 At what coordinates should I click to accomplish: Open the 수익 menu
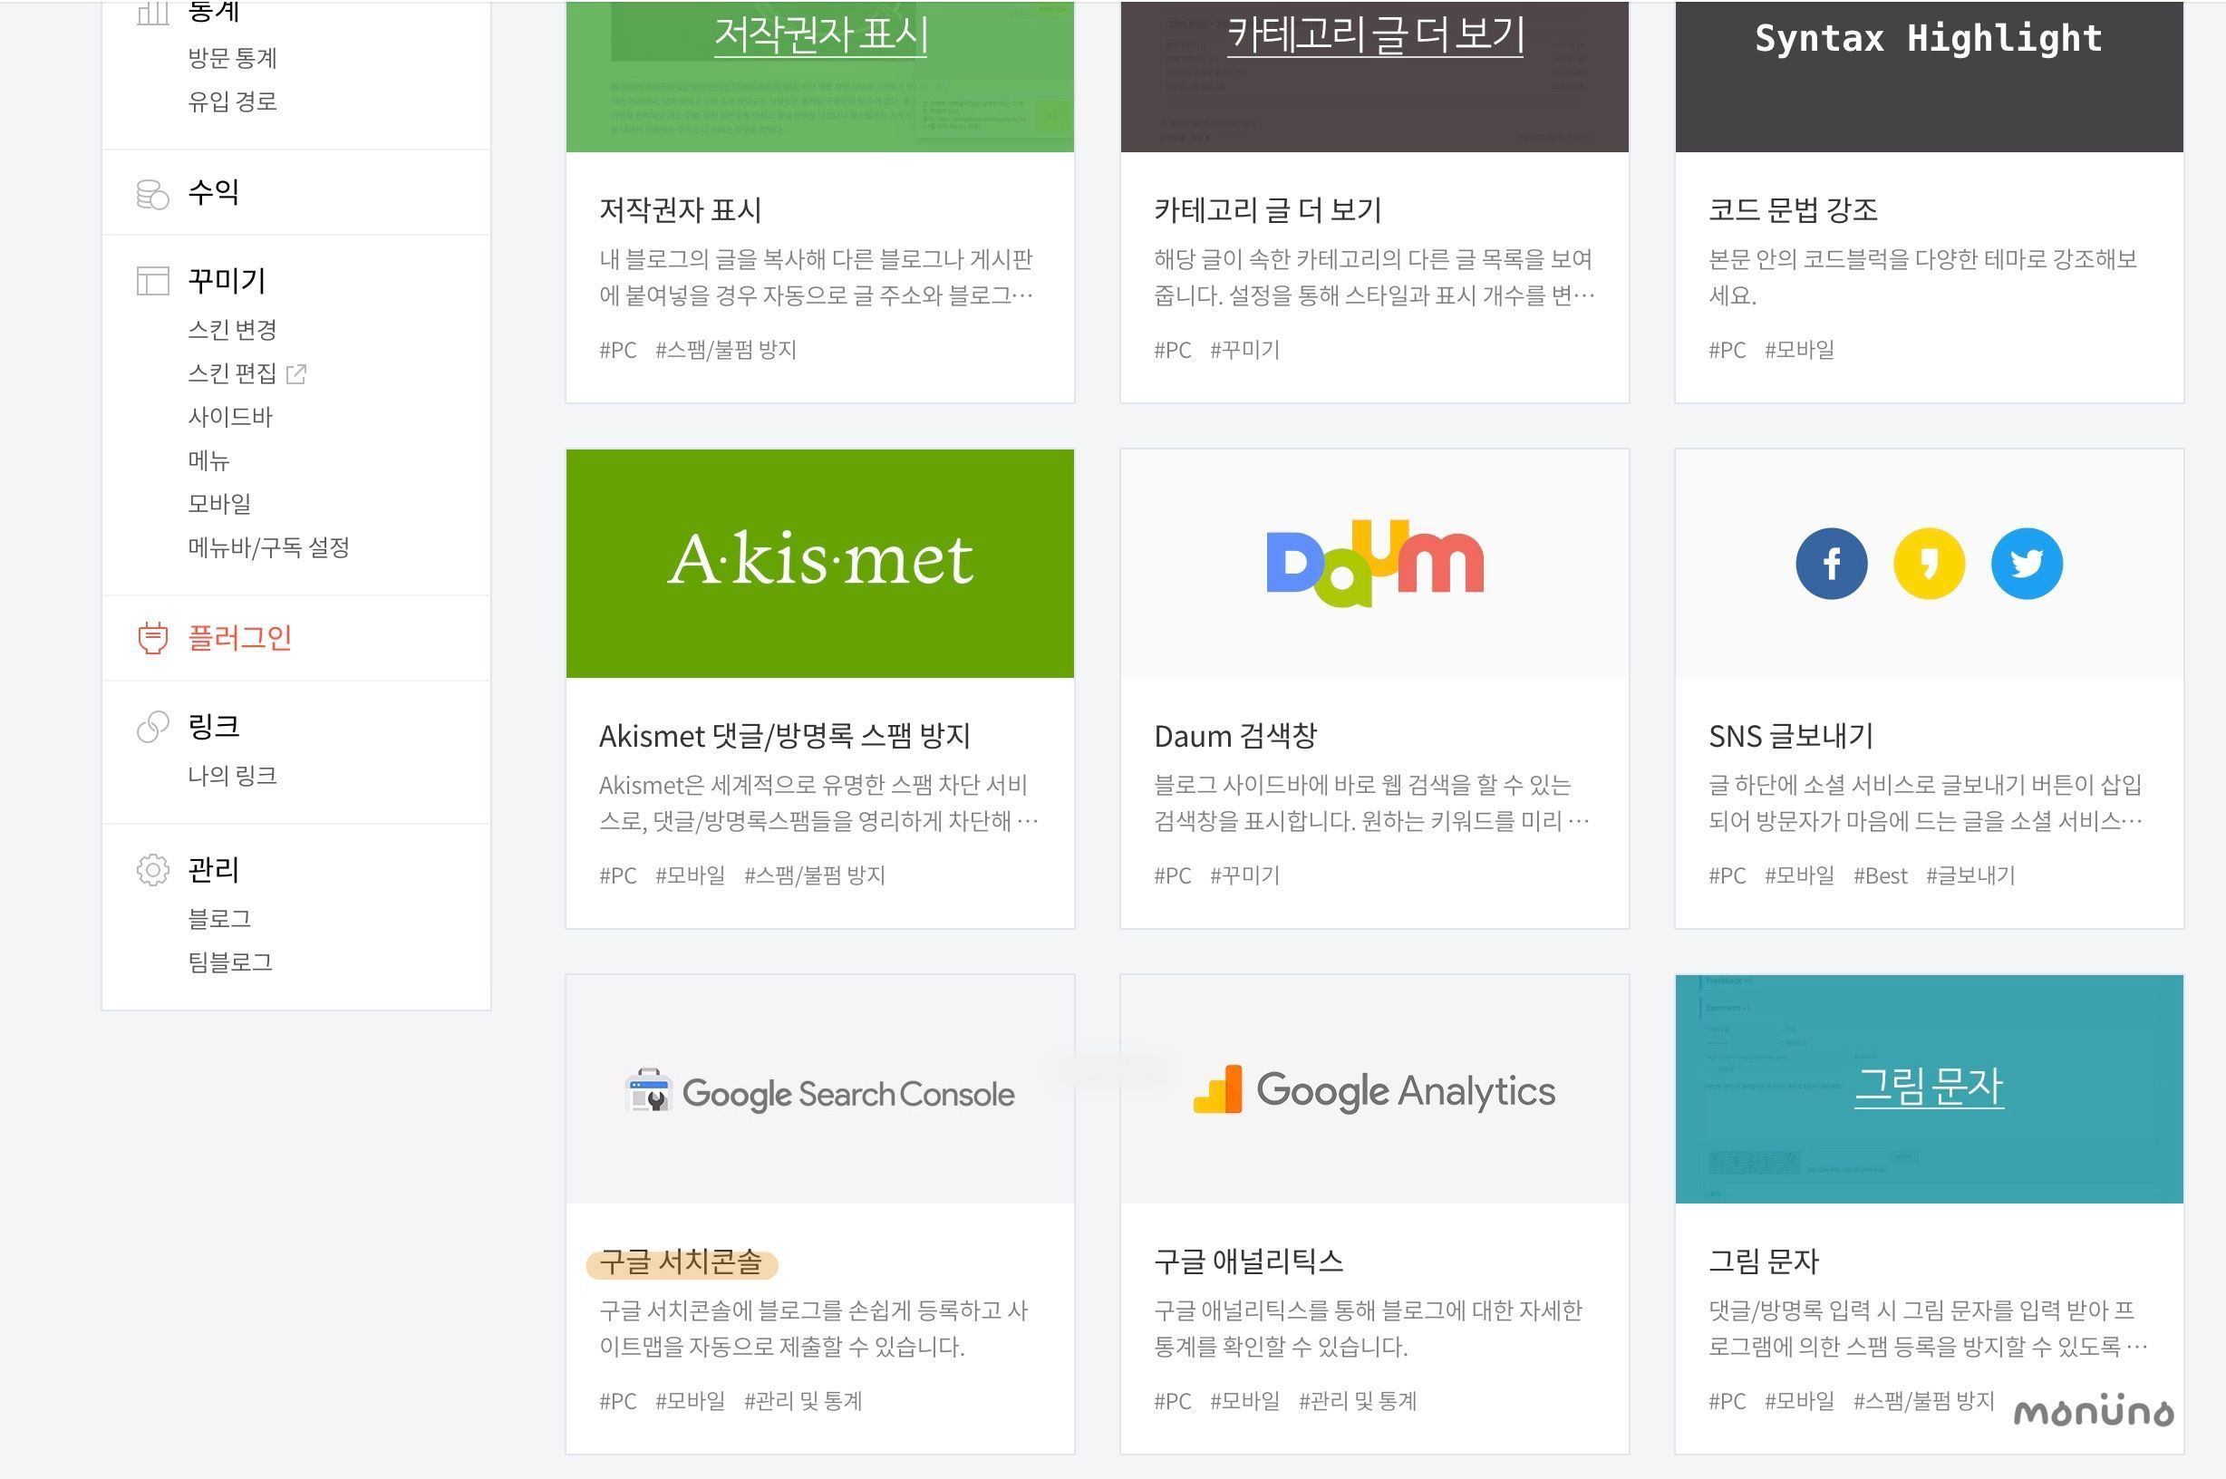coord(213,192)
